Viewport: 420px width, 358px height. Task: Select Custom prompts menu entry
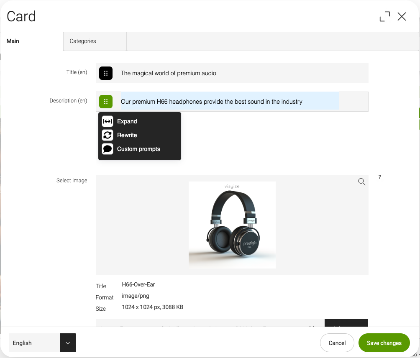138,149
